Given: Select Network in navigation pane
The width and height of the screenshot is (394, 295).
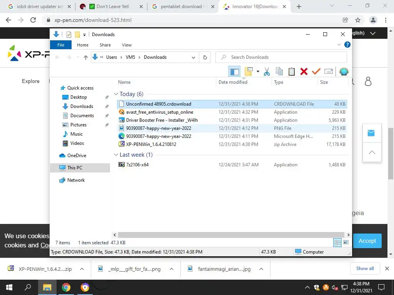Looking at the screenshot, I should click(76, 180).
